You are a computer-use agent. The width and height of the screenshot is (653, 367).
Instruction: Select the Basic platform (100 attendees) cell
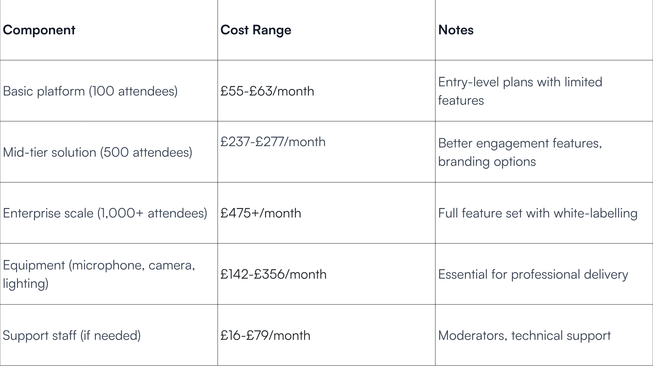tap(109, 91)
